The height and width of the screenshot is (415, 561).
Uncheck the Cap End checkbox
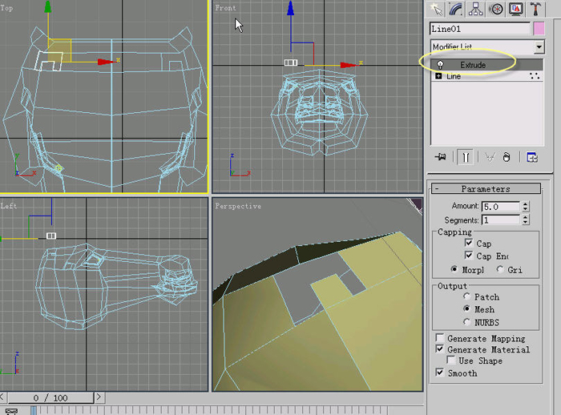[469, 255]
